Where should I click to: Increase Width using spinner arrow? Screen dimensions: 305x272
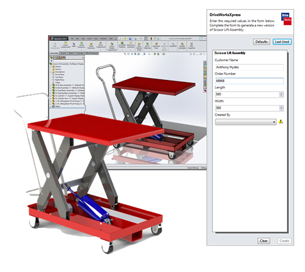pos(281,107)
